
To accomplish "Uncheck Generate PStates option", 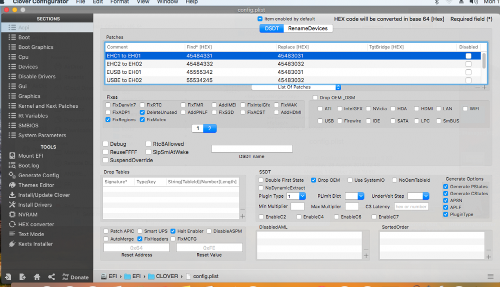I will click(x=446, y=187).
